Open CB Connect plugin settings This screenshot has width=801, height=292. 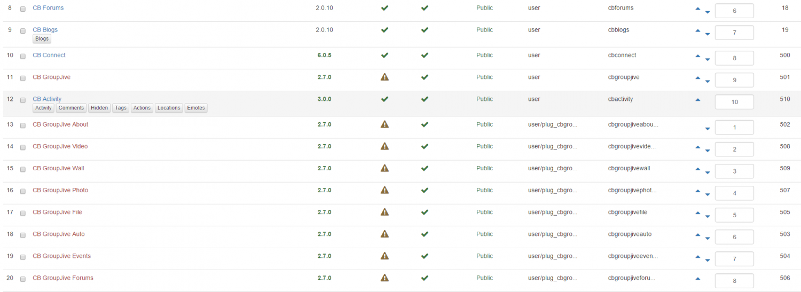tap(49, 55)
